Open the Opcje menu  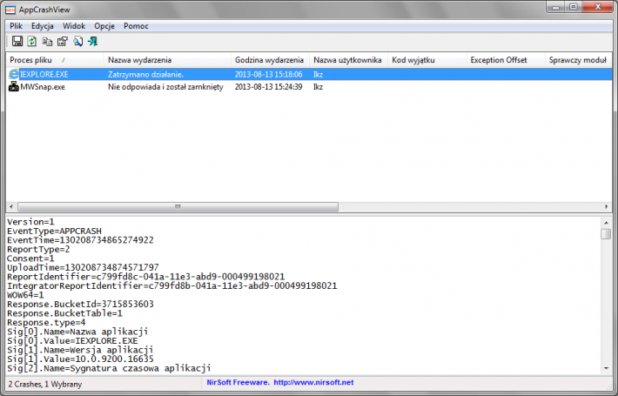[x=104, y=26]
